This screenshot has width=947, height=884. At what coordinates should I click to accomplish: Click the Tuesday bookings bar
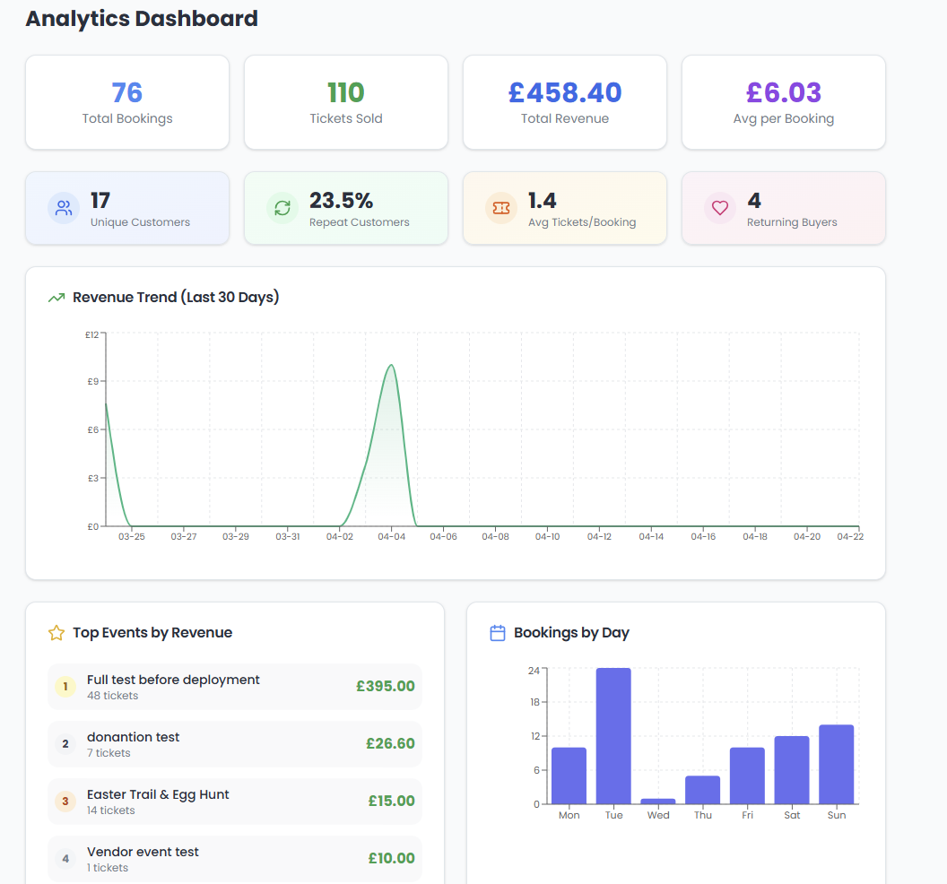(x=613, y=736)
